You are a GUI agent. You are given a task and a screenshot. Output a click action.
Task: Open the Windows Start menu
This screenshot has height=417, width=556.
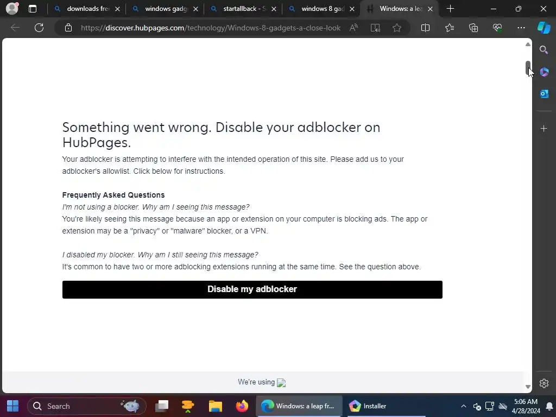[13, 406]
